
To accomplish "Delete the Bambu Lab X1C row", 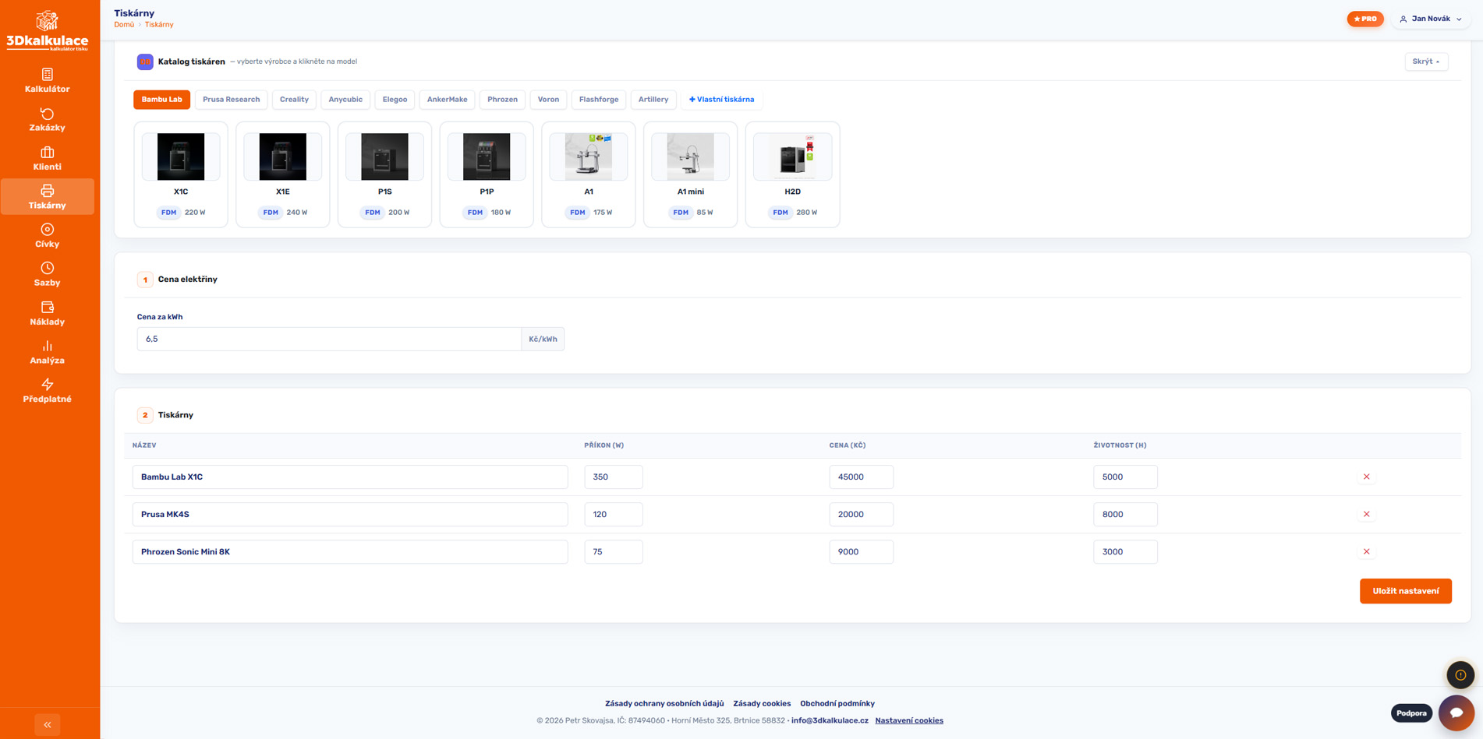I will click(1366, 477).
